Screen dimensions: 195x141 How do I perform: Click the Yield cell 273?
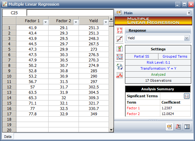click(94, 49)
